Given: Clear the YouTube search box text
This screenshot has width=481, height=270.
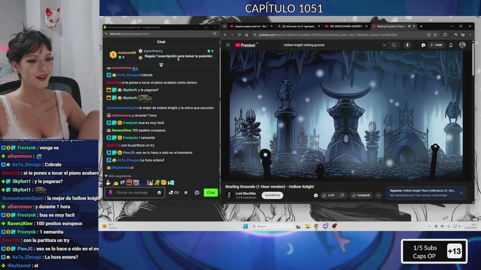Looking at the screenshot, I should tap(384, 45).
